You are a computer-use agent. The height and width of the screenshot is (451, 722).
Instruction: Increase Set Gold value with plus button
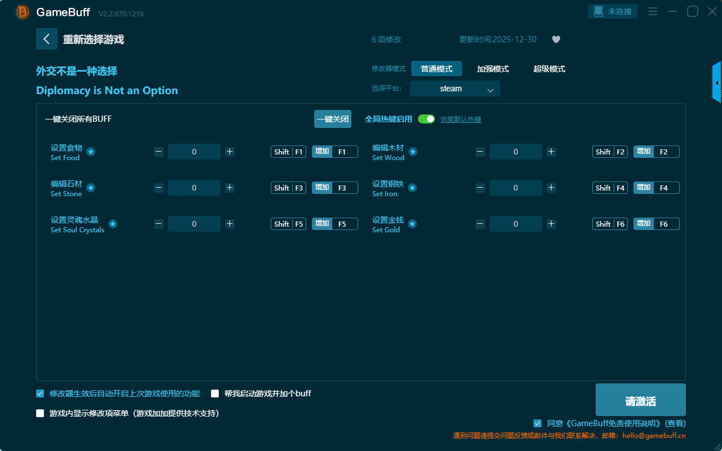pyautogui.click(x=551, y=224)
